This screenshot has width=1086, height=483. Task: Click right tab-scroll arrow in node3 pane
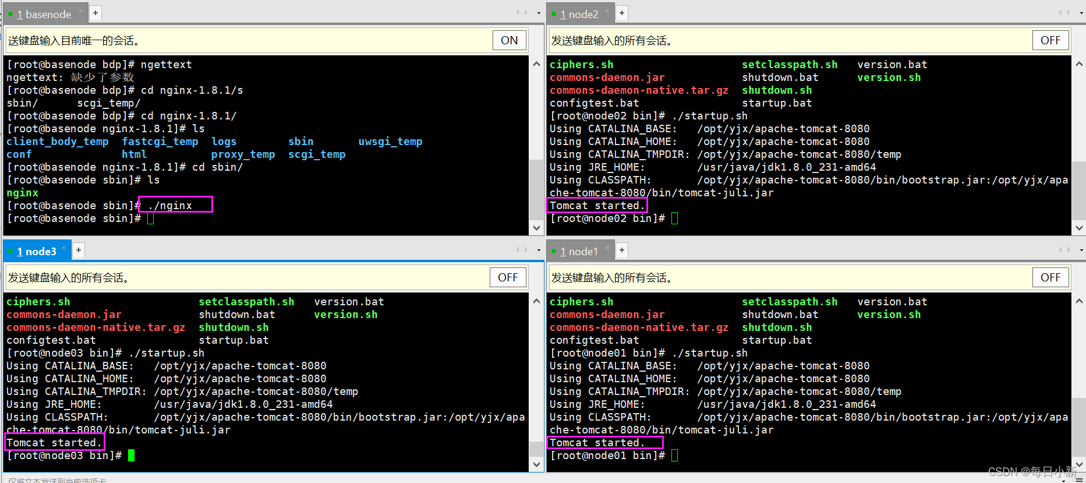pos(526,250)
